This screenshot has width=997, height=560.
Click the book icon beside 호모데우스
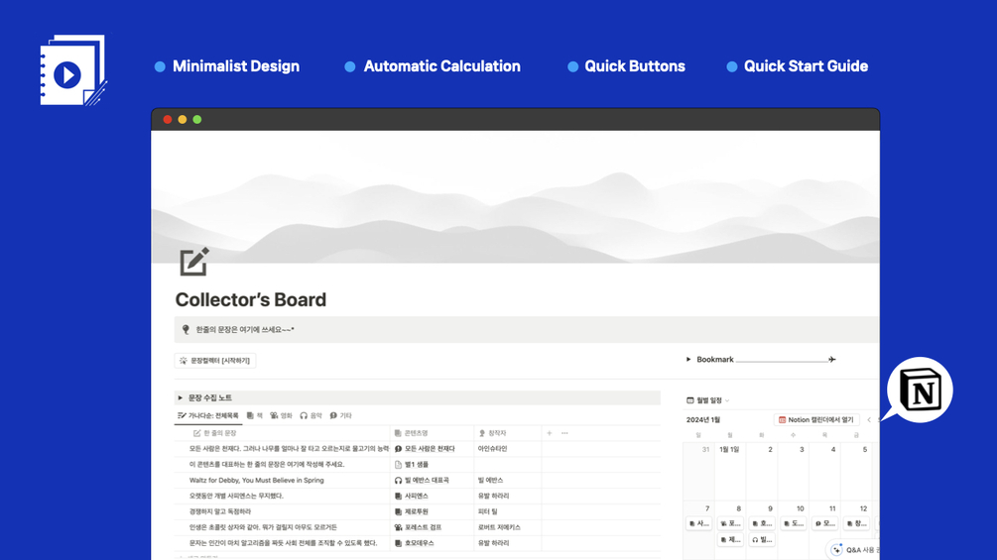coord(398,543)
